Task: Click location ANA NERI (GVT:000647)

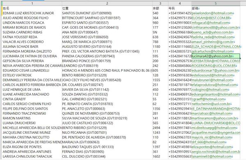Action: (x=80, y=32)
